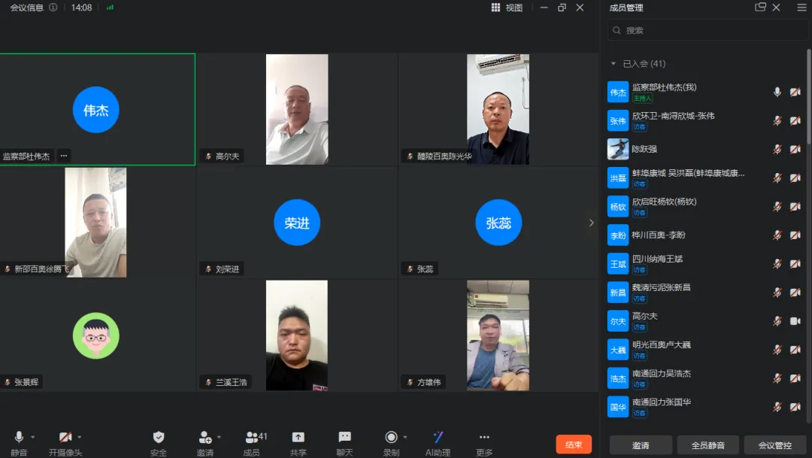Toggle the 开摄像头 camera button
This screenshot has width=812, height=458.
(x=65, y=438)
